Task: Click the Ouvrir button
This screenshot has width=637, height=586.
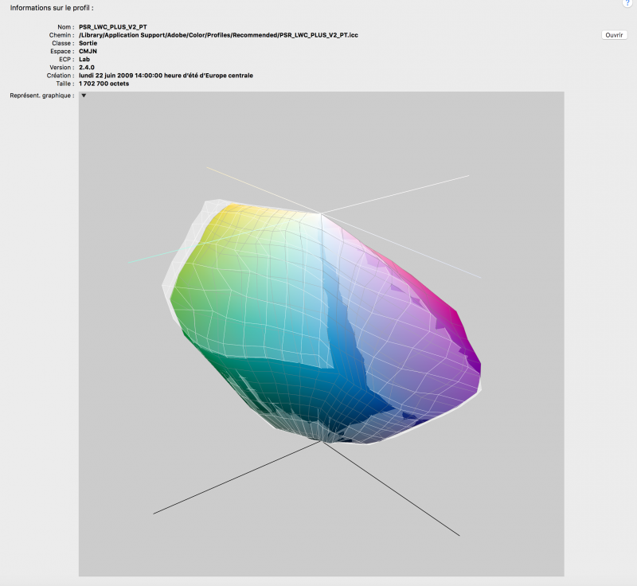Action: click(614, 35)
